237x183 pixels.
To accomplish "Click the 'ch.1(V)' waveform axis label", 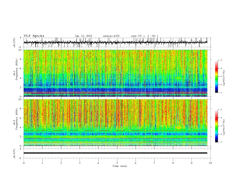I will click(x=14, y=42).
